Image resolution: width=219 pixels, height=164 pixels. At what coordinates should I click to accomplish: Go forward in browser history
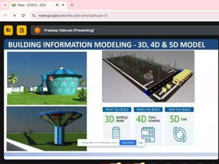tap(14, 16)
